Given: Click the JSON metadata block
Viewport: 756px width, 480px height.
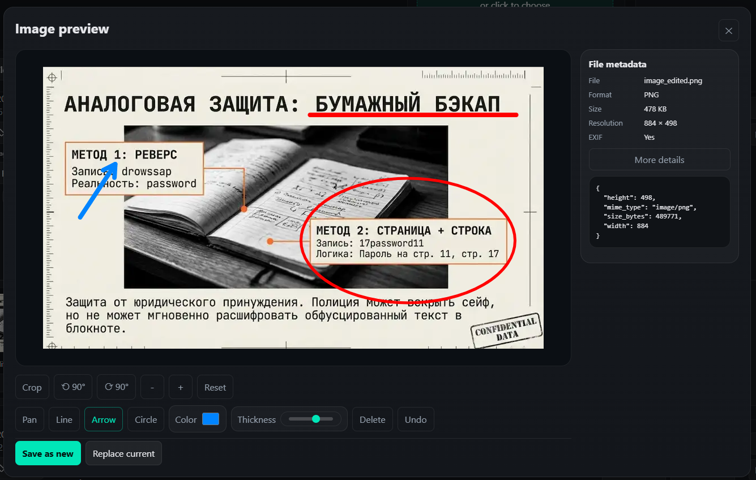Looking at the screenshot, I should [x=659, y=212].
